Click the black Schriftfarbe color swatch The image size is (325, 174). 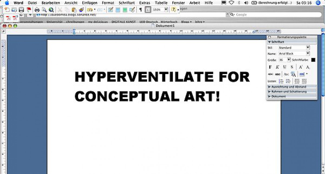[313, 60]
